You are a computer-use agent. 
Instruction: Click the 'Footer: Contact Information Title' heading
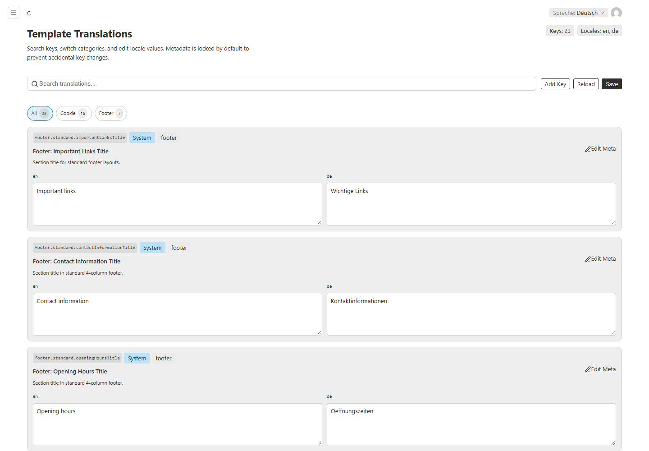[x=77, y=262]
